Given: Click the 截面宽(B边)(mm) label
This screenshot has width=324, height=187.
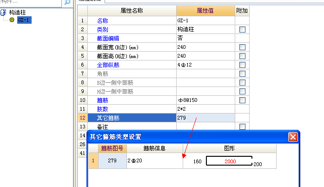Looking at the screenshot, I should 118,47.
